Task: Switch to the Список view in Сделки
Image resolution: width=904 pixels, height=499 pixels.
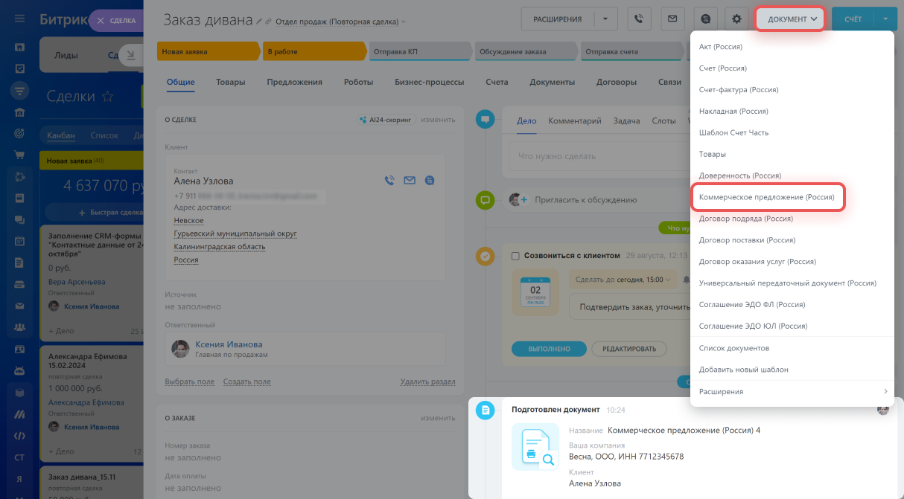Action: click(x=104, y=135)
